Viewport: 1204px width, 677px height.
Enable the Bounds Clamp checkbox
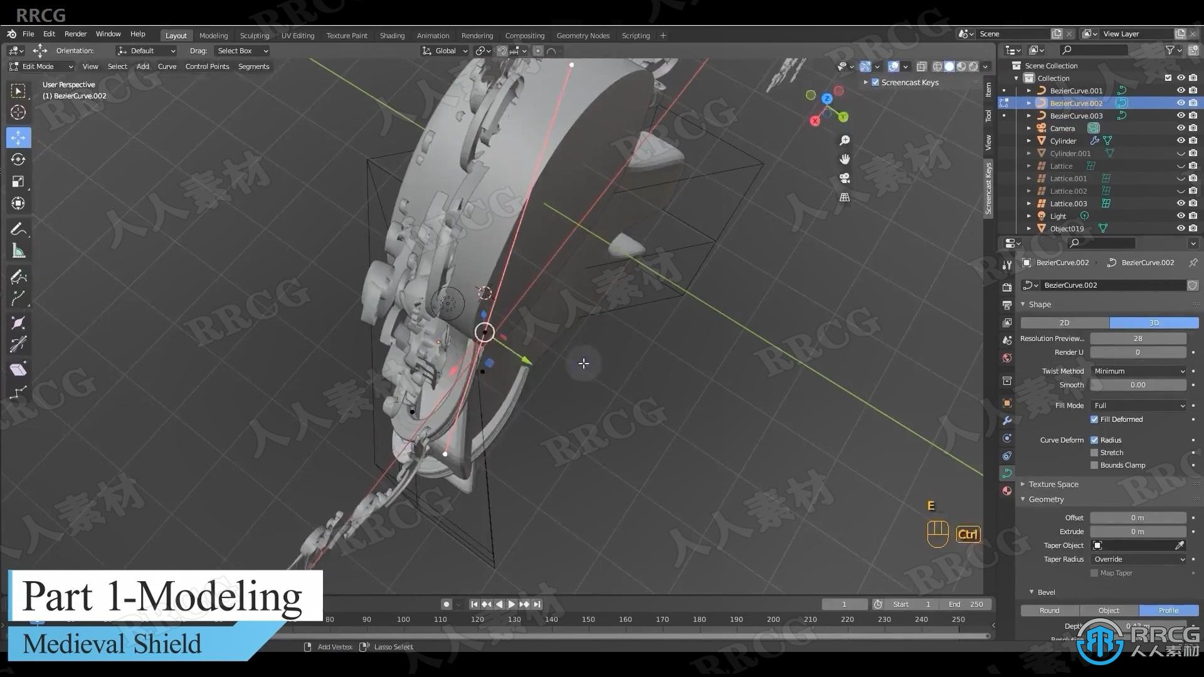pos(1094,465)
